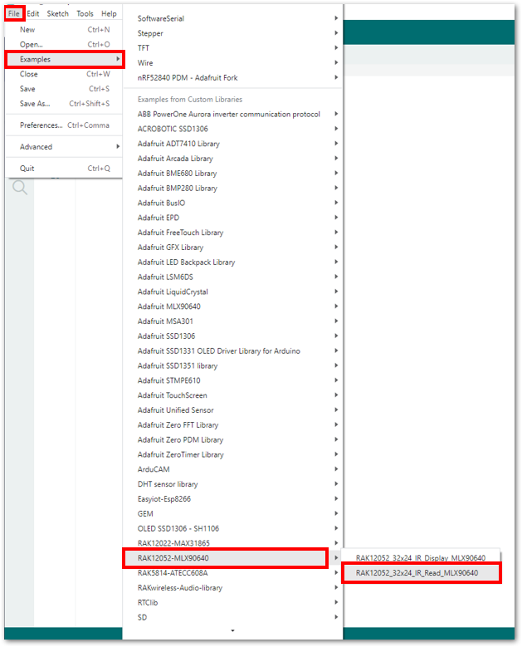Screen dimensions: 522x647
Task: Open Adafruit Zero PDM Library examples
Action: click(233, 440)
